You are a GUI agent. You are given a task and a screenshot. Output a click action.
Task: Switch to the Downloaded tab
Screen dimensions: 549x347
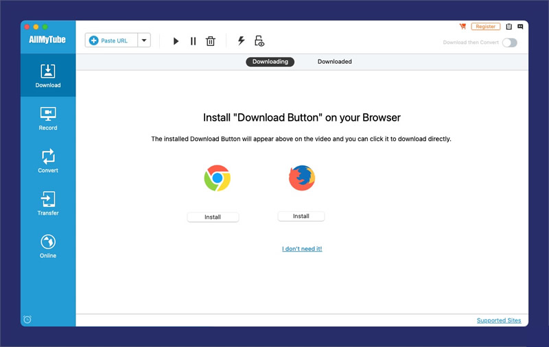click(x=334, y=62)
